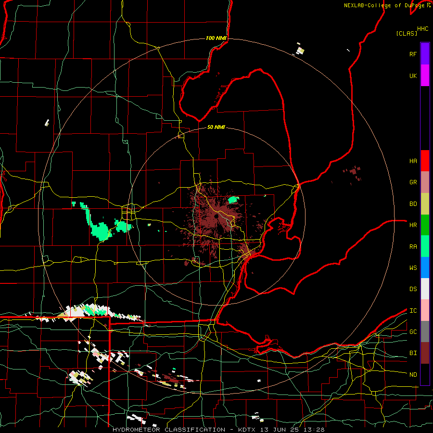
Task: Click the HYDROMETEOR CLASSIFICATION title text
Action: (x=169, y=430)
